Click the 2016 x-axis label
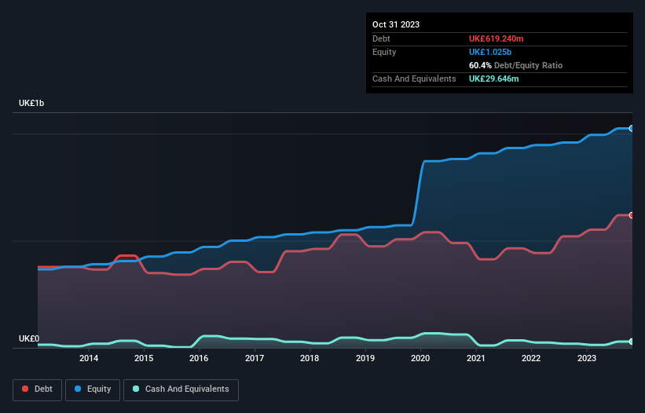This screenshot has height=413, width=645. (199, 358)
